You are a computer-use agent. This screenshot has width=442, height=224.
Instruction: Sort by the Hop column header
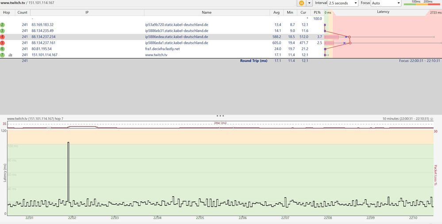point(7,12)
